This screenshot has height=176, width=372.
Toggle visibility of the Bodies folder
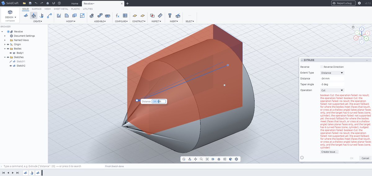(x=8, y=49)
